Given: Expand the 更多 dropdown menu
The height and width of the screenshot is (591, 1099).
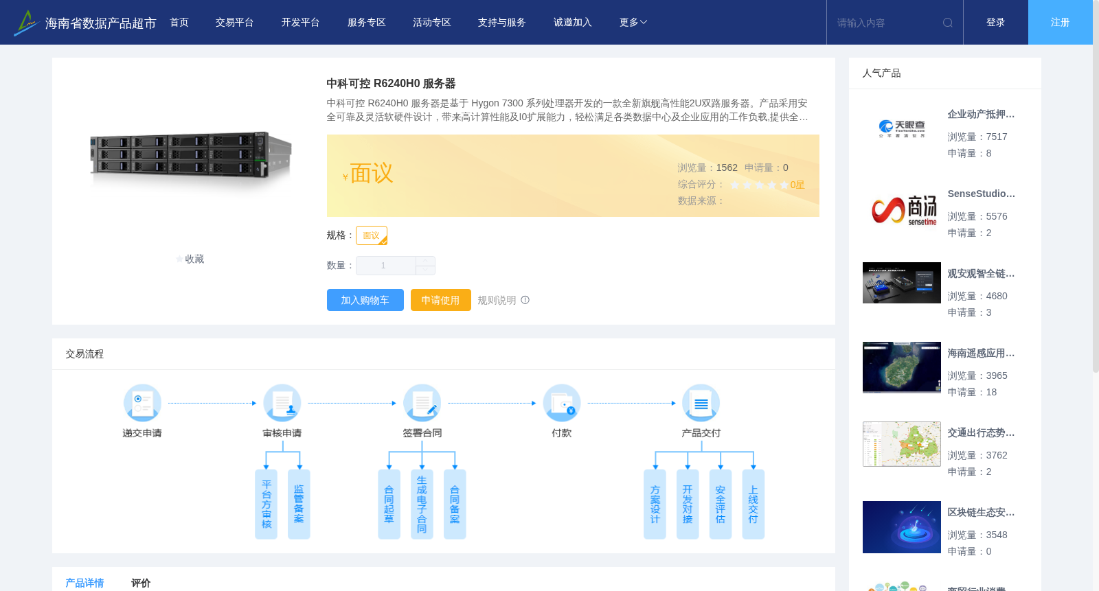Looking at the screenshot, I should click(x=633, y=23).
